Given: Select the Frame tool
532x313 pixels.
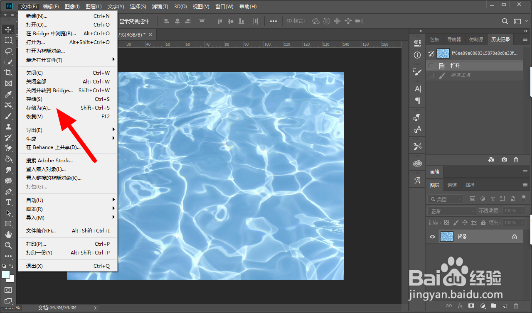Looking at the screenshot, I should 8,83.
